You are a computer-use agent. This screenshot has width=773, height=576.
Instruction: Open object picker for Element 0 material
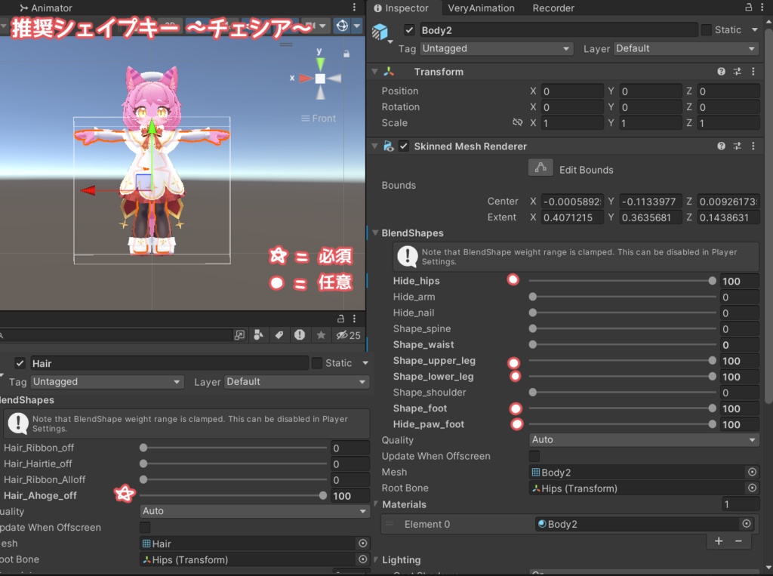(747, 524)
